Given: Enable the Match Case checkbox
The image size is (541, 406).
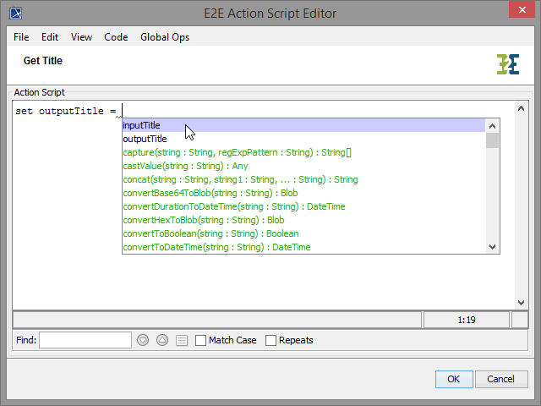Looking at the screenshot, I should pyautogui.click(x=201, y=340).
